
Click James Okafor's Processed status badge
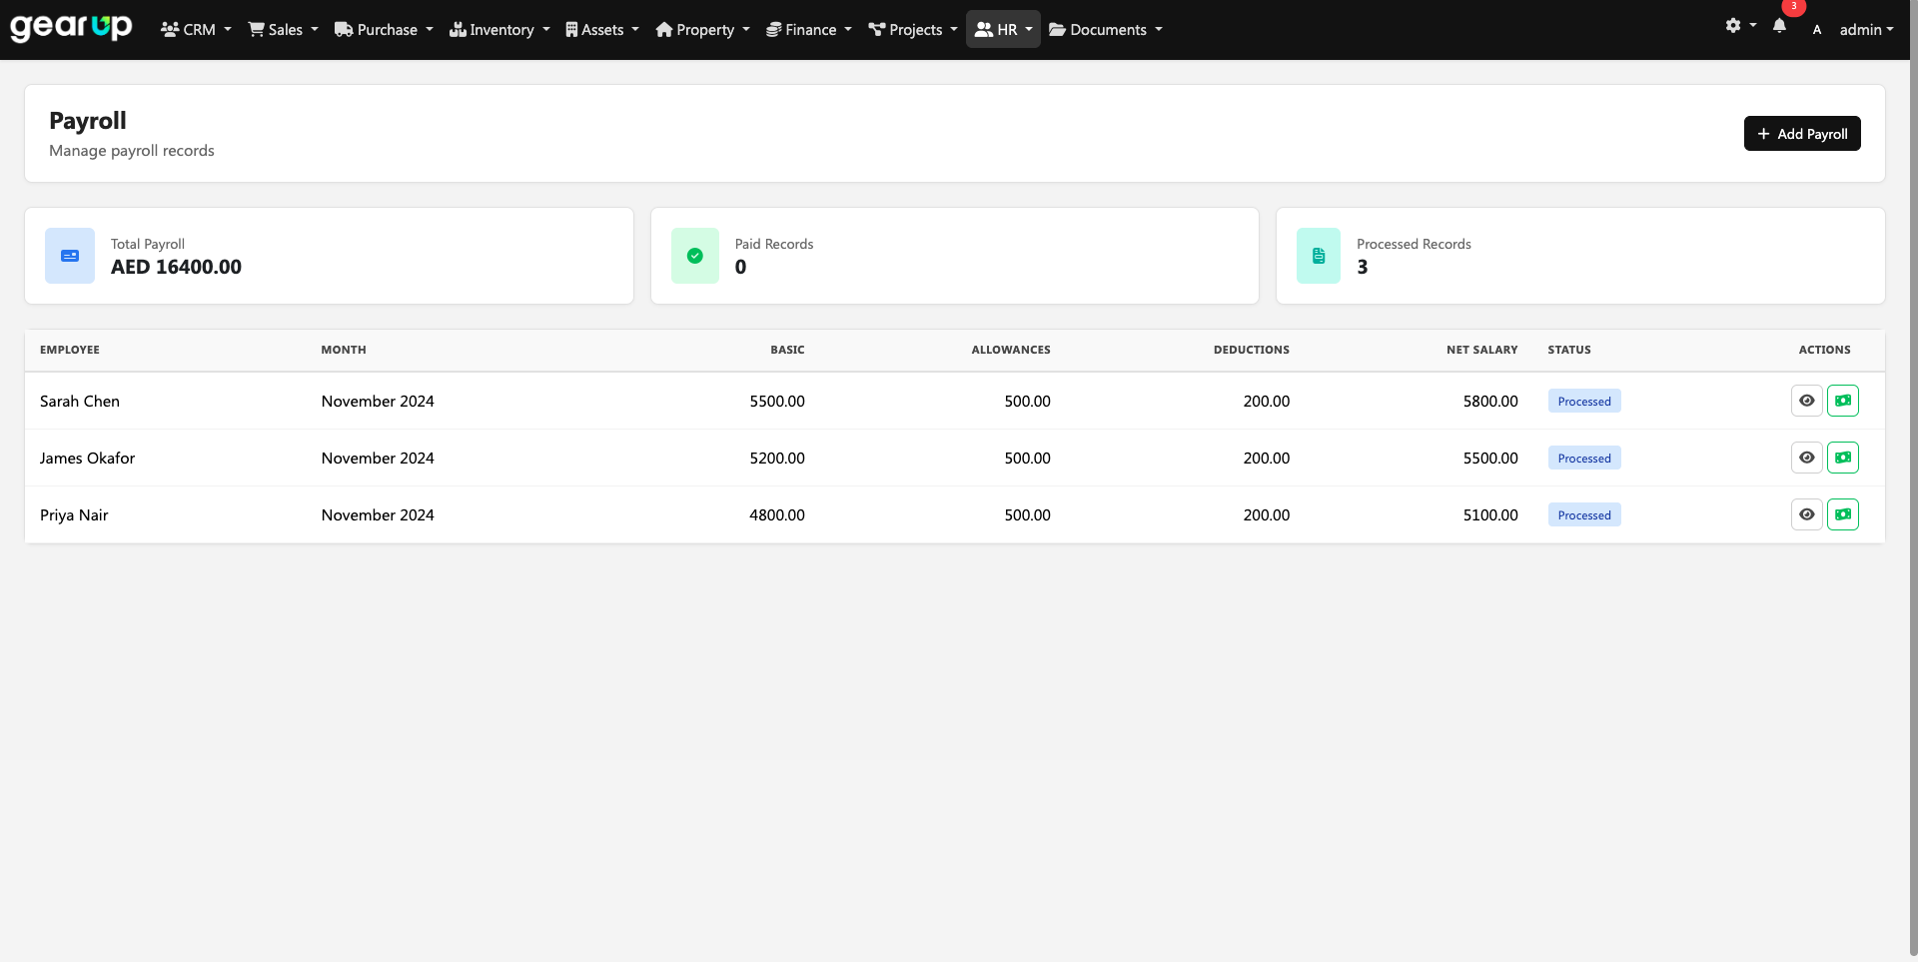[x=1584, y=458]
